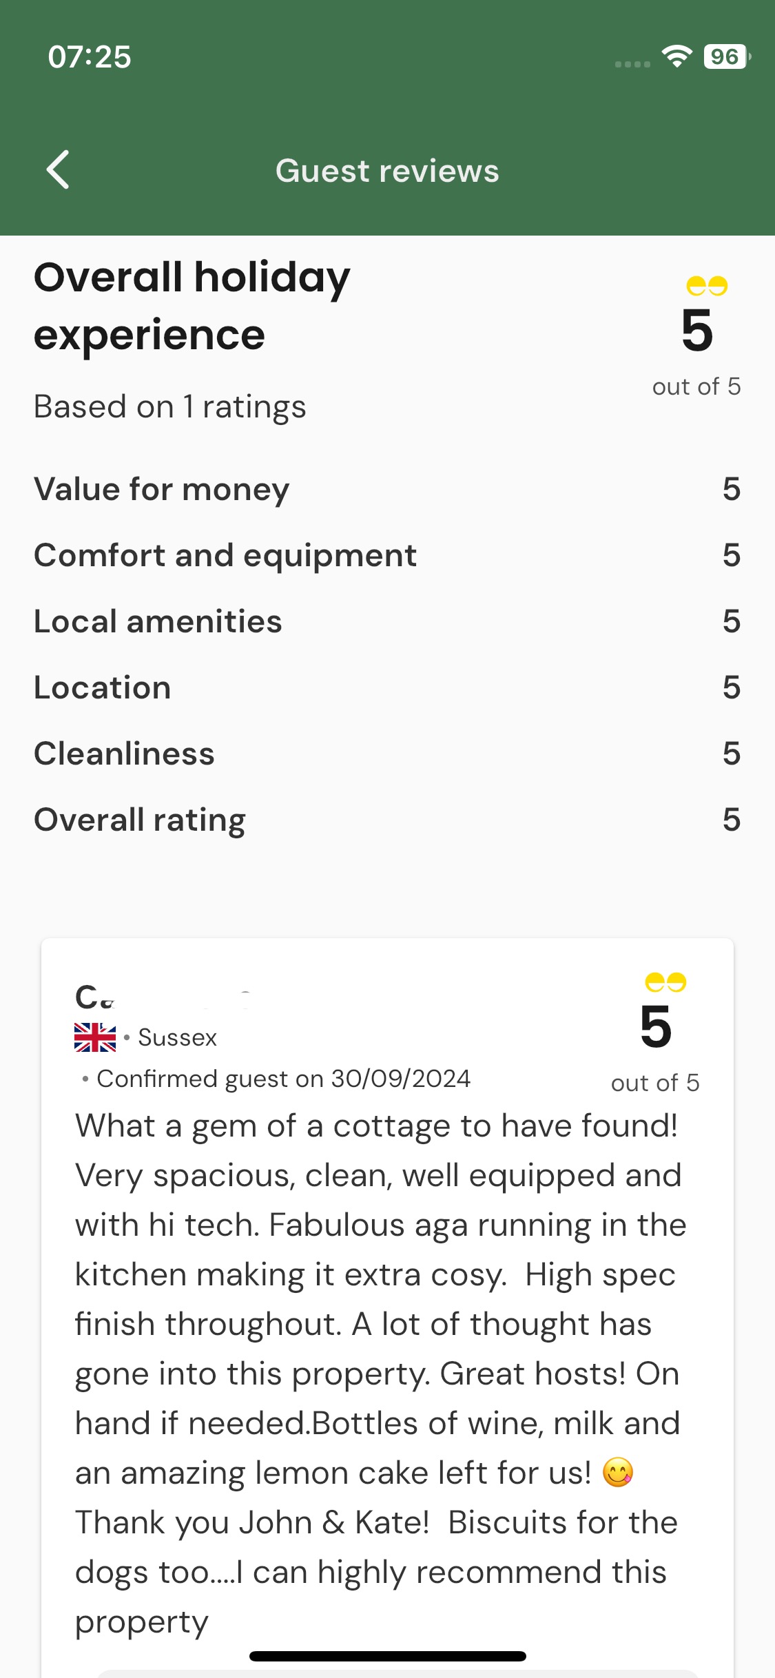The width and height of the screenshot is (775, 1678).
Task: Select the Local amenities row
Action: [387, 621]
